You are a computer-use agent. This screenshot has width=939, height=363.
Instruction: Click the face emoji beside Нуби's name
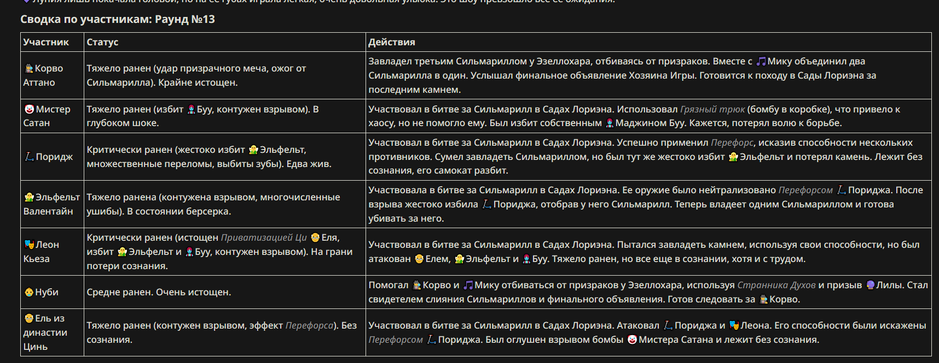pos(29,292)
